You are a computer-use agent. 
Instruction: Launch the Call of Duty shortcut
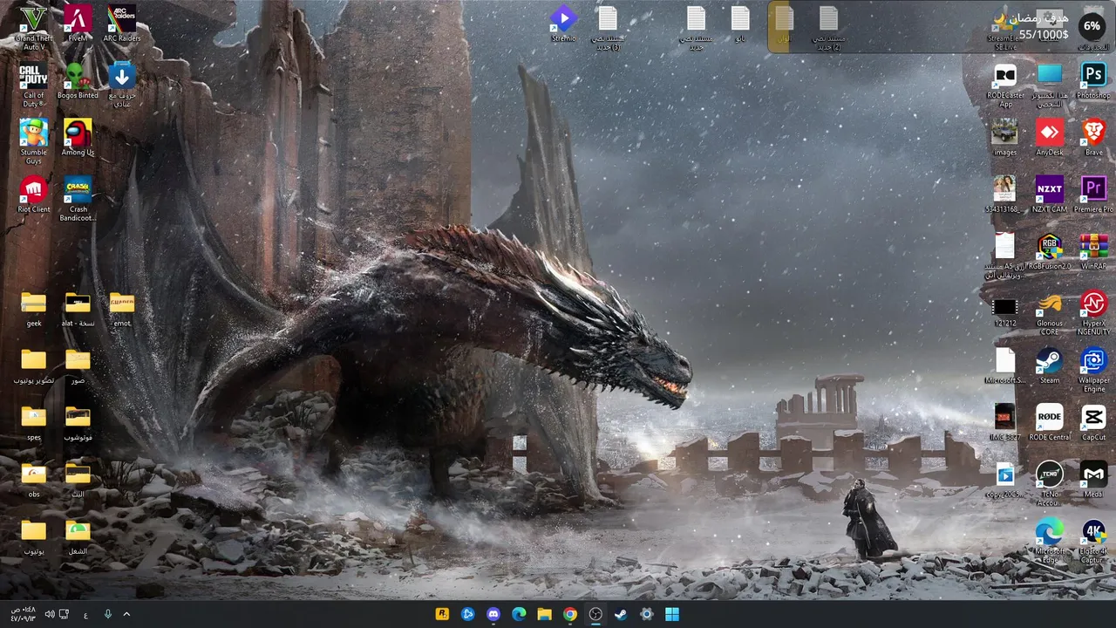point(34,85)
